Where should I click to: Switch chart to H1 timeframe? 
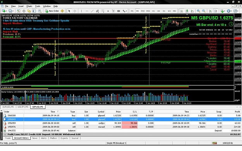click(153, 11)
